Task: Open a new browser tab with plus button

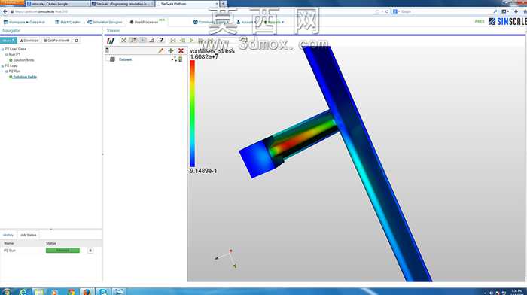Action: point(223,3)
